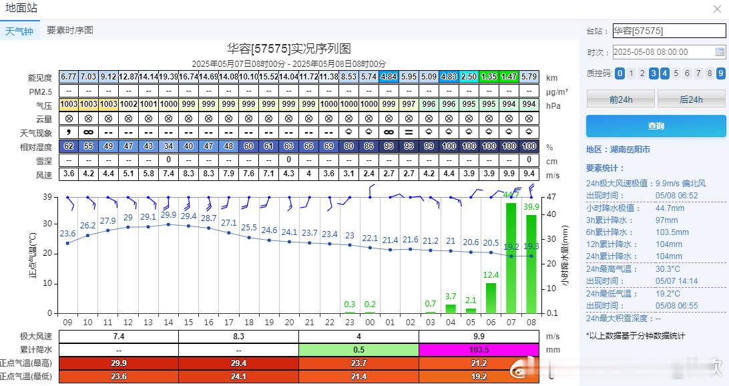Click the 7.4 cell in 极大风速 row
The height and width of the screenshot is (386, 729).
[x=119, y=336]
